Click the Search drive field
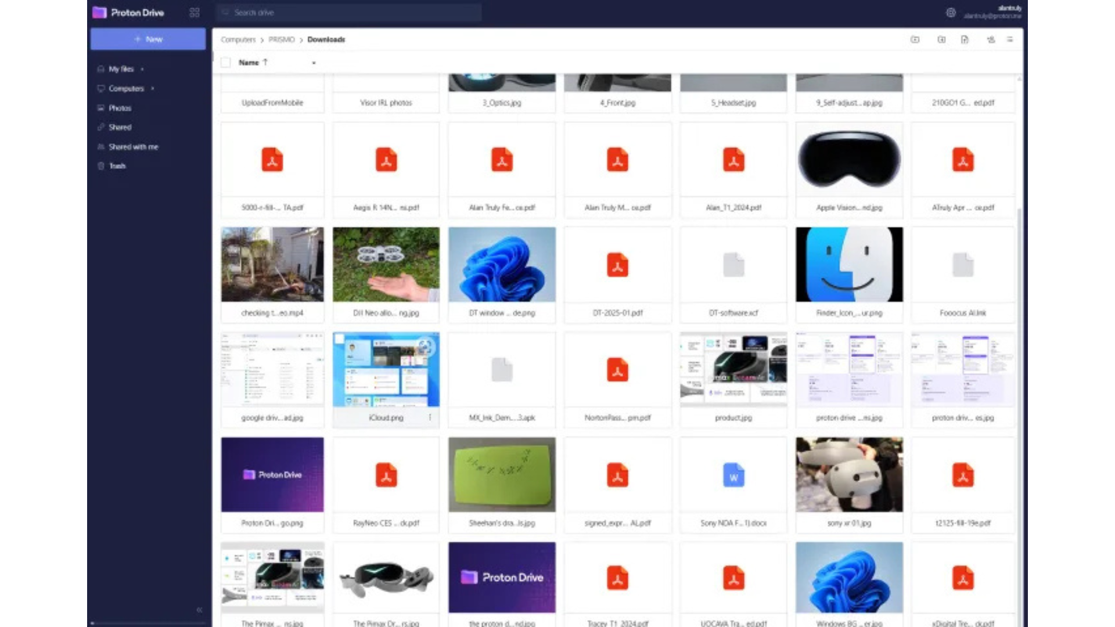 (x=348, y=12)
